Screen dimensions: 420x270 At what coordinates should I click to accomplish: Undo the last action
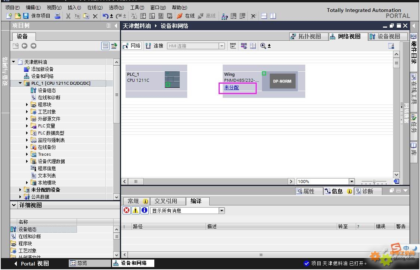tap(105, 16)
